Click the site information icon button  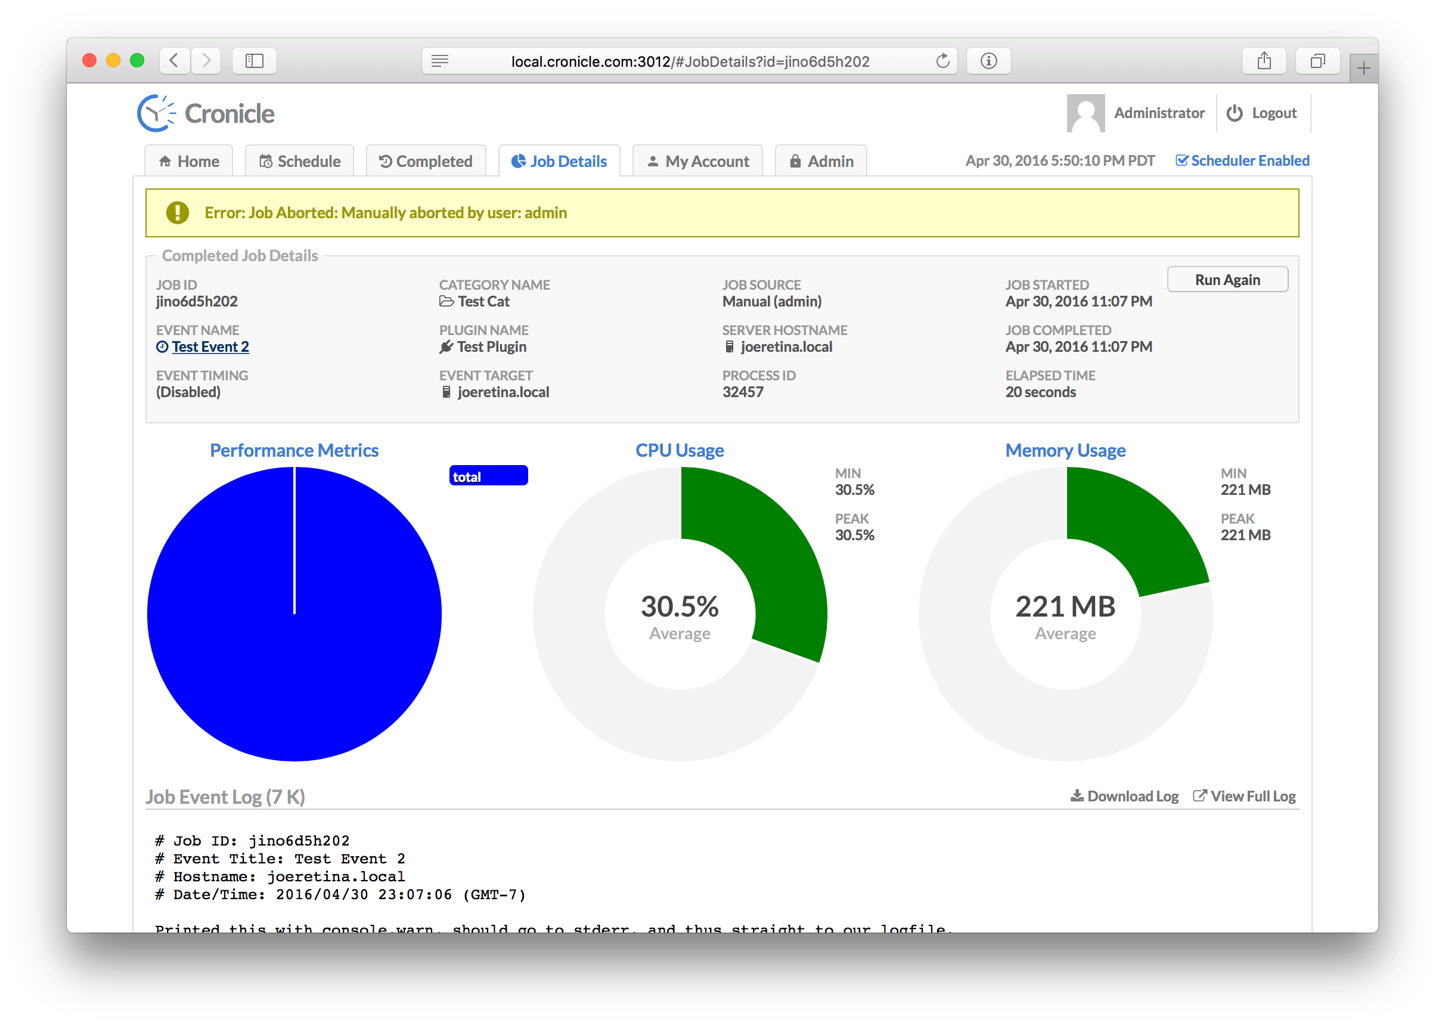point(989,61)
